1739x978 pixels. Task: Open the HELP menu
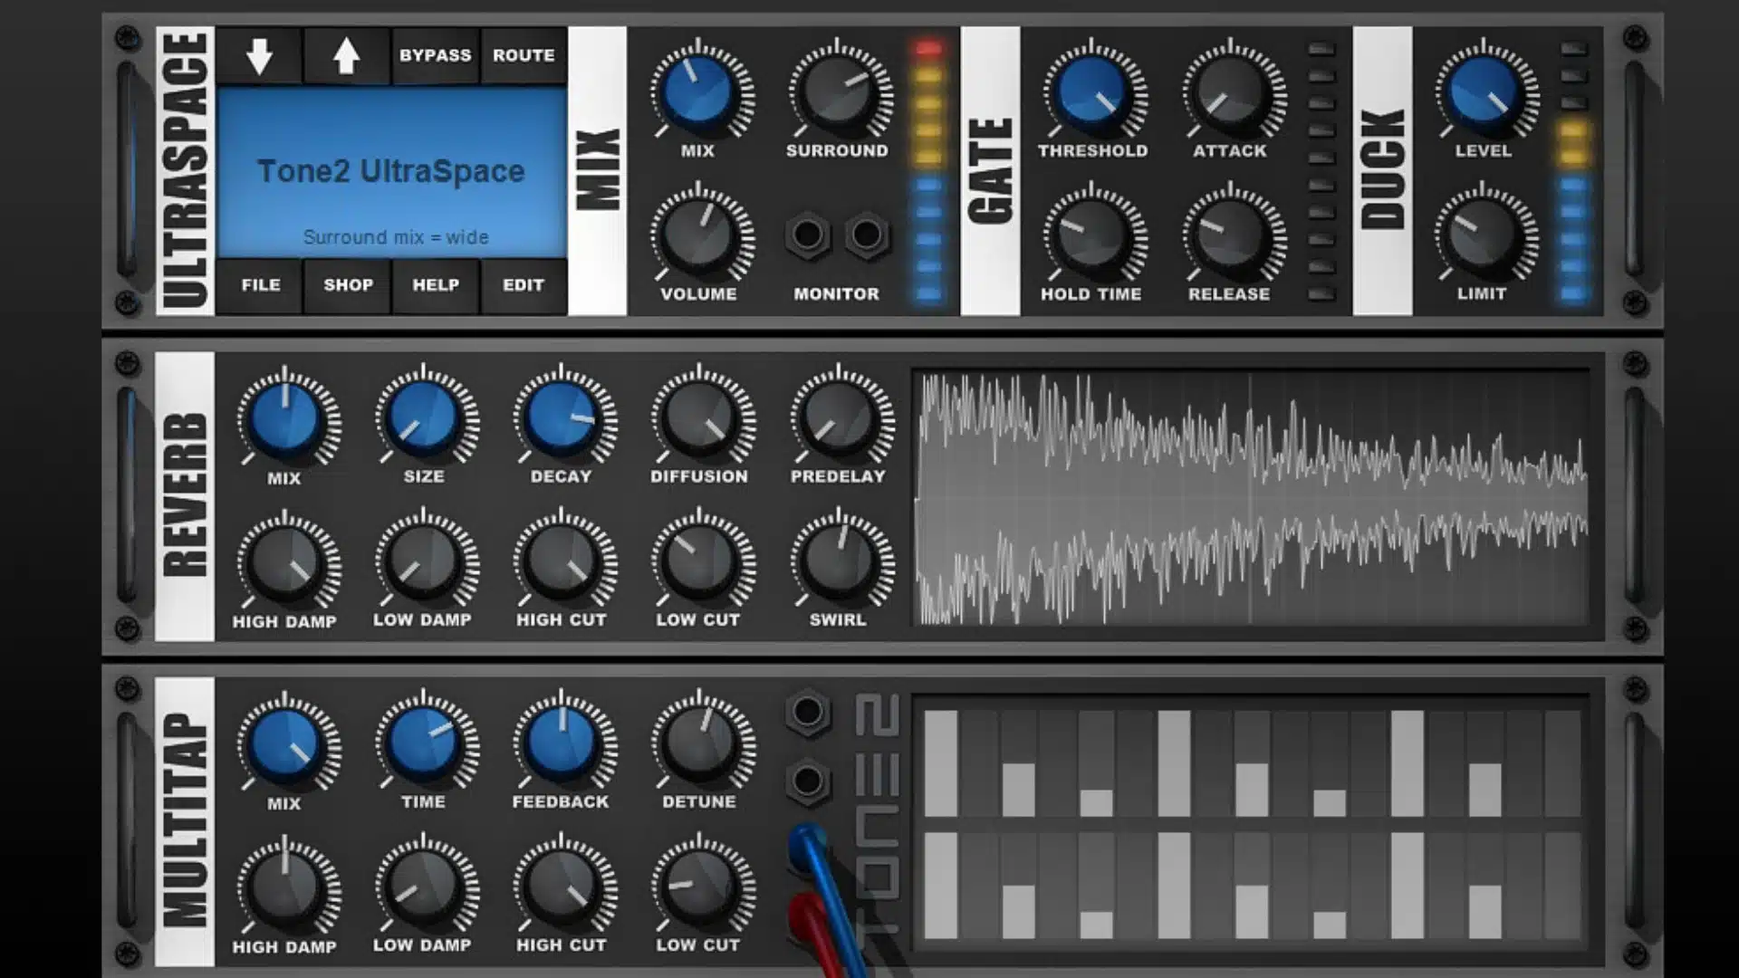pos(436,285)
